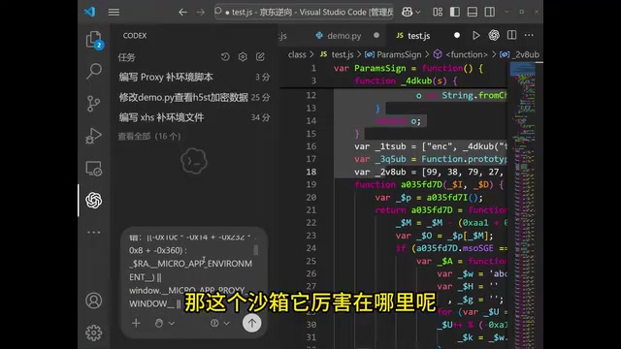Open Codex from editor toolbar icon
621x349 pixels.
tap(494, 35)
